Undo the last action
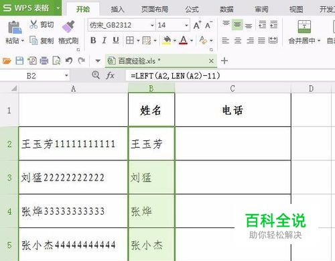 click(x=69, y=60)
